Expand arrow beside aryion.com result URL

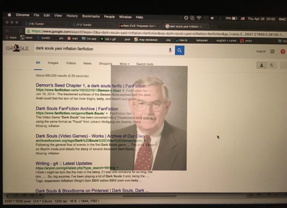117,168
